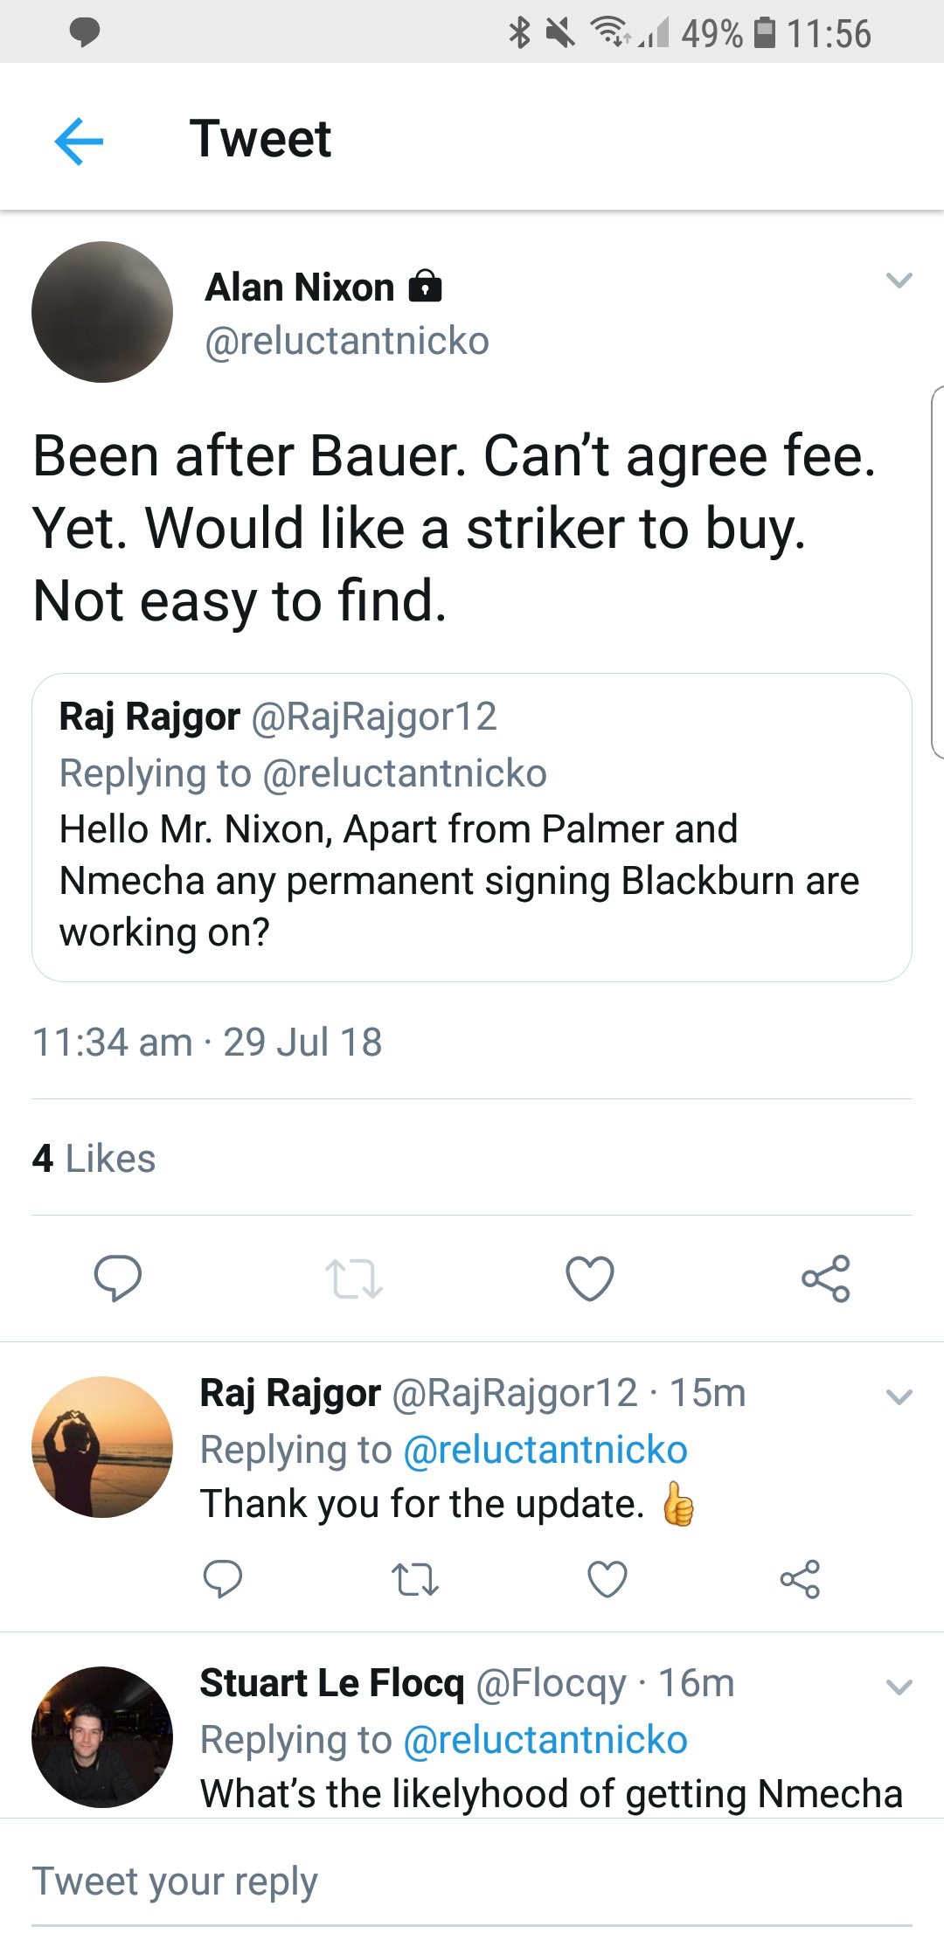Share Alan Nixon's main tweet
The height and width of the screenshot is (1940, 944).
[x=825, y=1278]
